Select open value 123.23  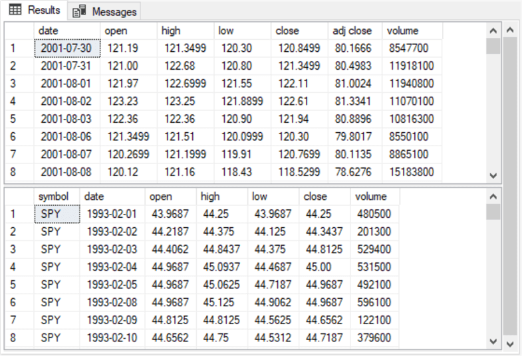point(128,101)
